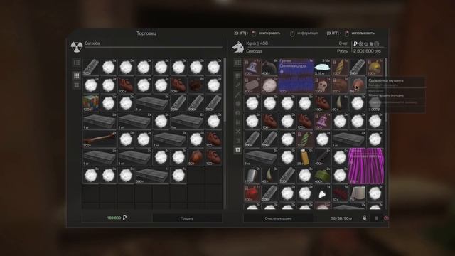Select the green bundle item in player inventory
455x256 pixels.
tap(322, 176)
